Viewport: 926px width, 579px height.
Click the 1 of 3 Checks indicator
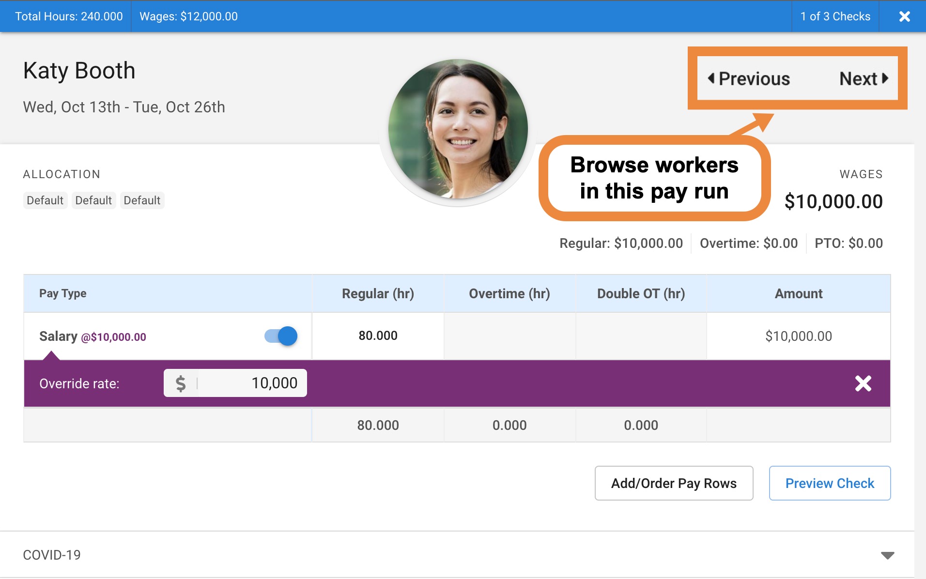(x=835, y=16)
